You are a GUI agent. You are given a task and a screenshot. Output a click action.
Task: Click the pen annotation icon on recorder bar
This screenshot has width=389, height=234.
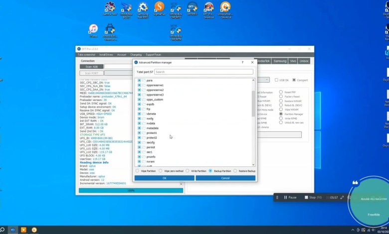click(342, 197)
